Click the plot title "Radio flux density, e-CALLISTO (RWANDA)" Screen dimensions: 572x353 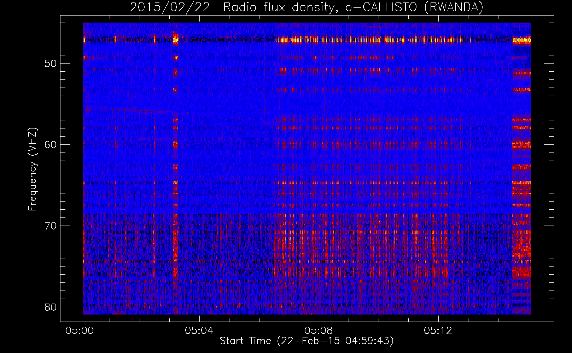click(x=353, y=7)
